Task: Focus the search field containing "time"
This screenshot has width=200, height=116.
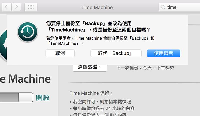Action: (x=179, y=7)
